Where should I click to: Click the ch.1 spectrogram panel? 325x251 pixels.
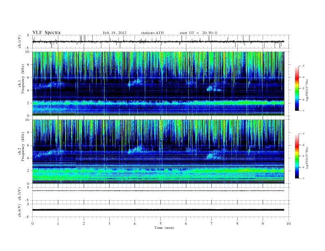click(x=158, y=84)
